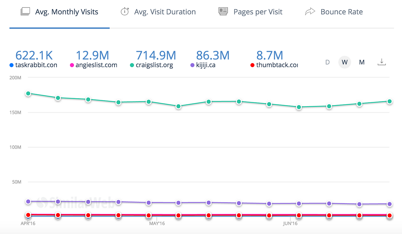The image size is (402, 234).
Task: Click the pink angieslist legend dot
Action: (x=72, y=65)
